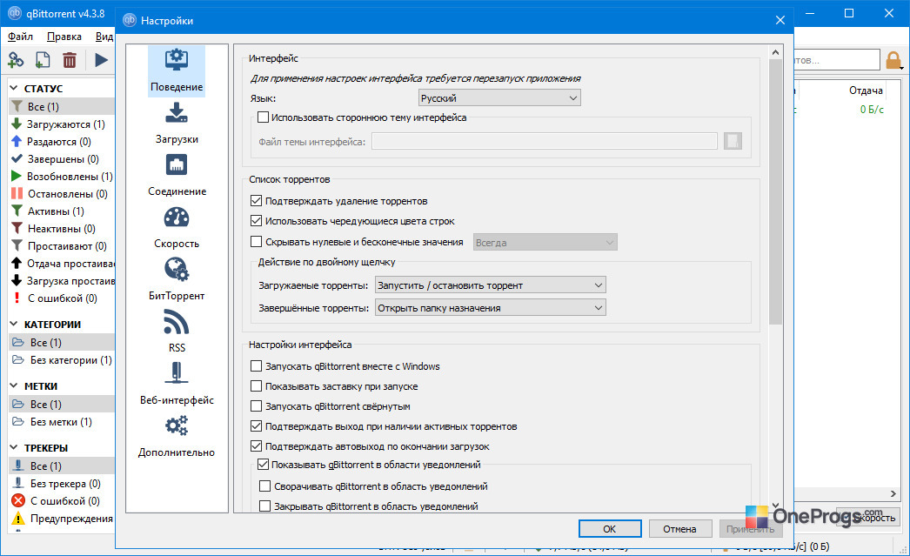This screenshot has height=556, width=910.
Task: Check Закрывать qBittorrent в область уведомлений
Action: [x=264, y=506]
